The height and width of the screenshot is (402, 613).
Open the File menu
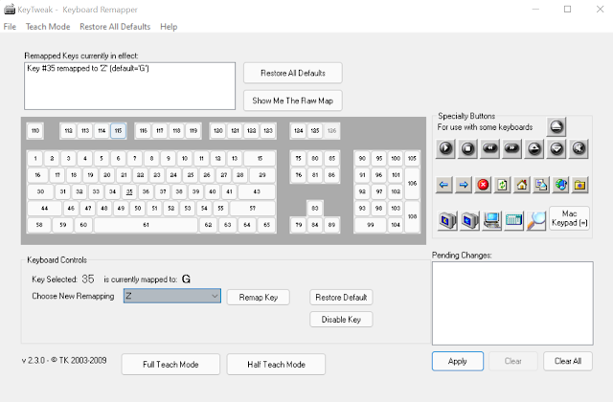tap(10, 27)
